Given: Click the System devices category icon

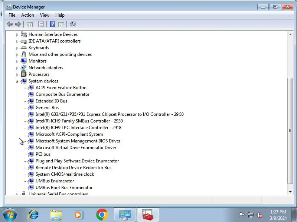Looking at the screenshot, I should pos(24,81).
